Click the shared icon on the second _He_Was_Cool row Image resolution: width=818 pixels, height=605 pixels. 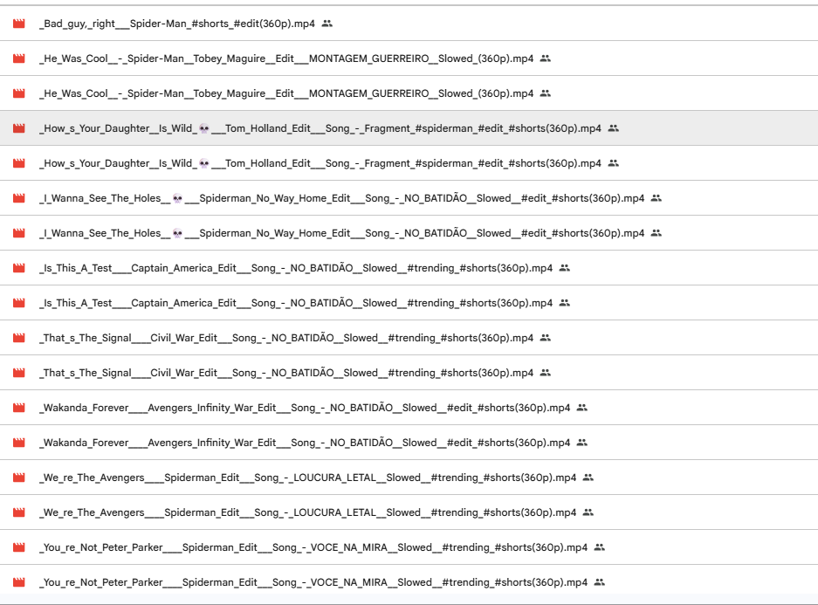pyautogui.click(x=546, y=93)
